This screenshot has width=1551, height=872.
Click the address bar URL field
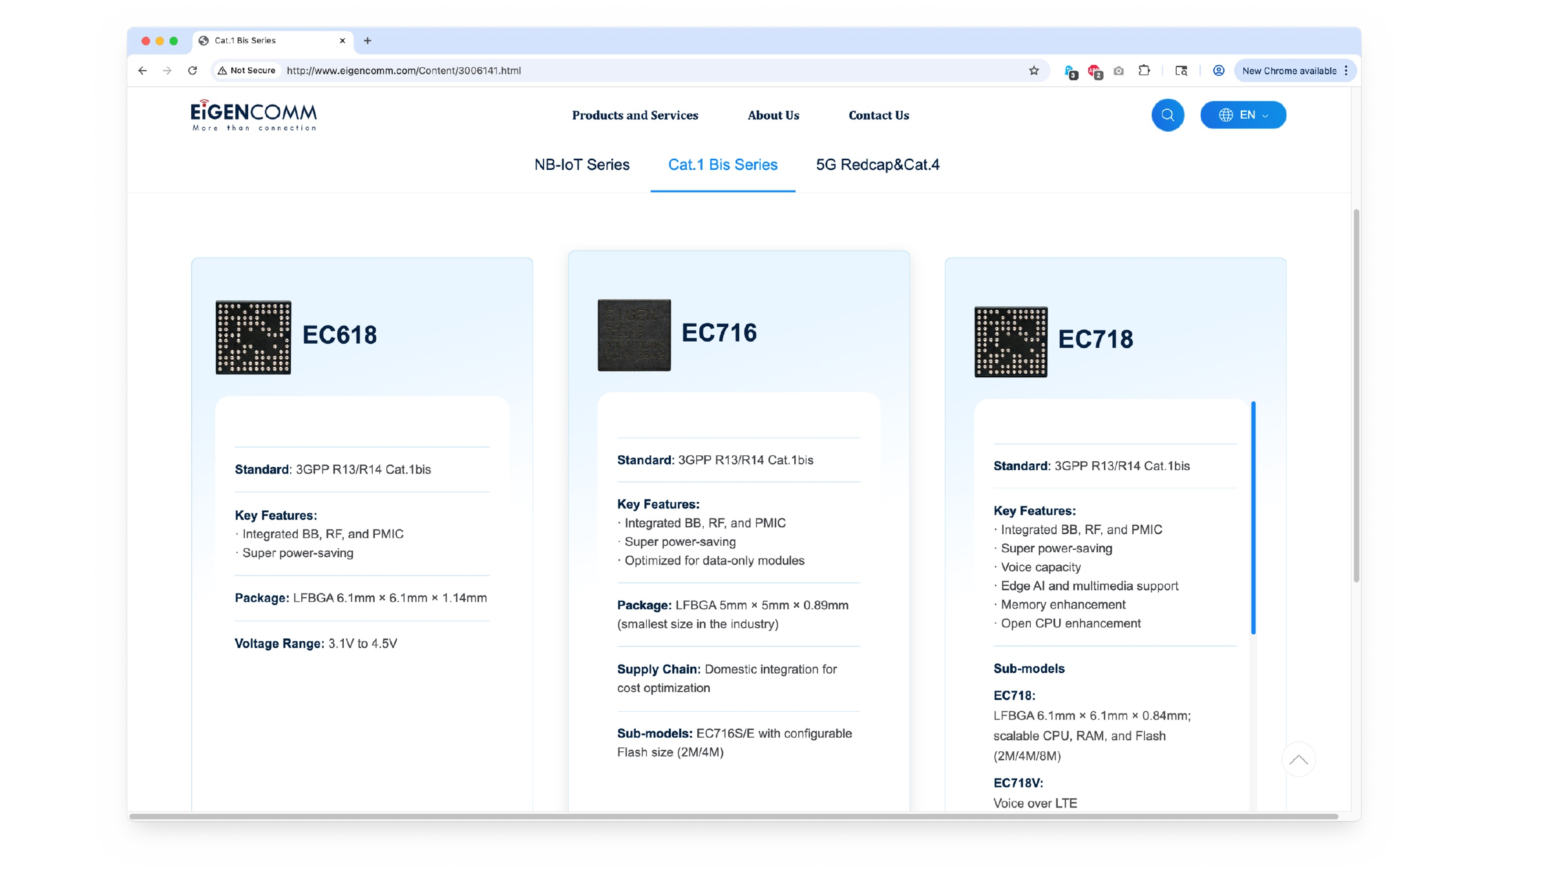[653, 70]
